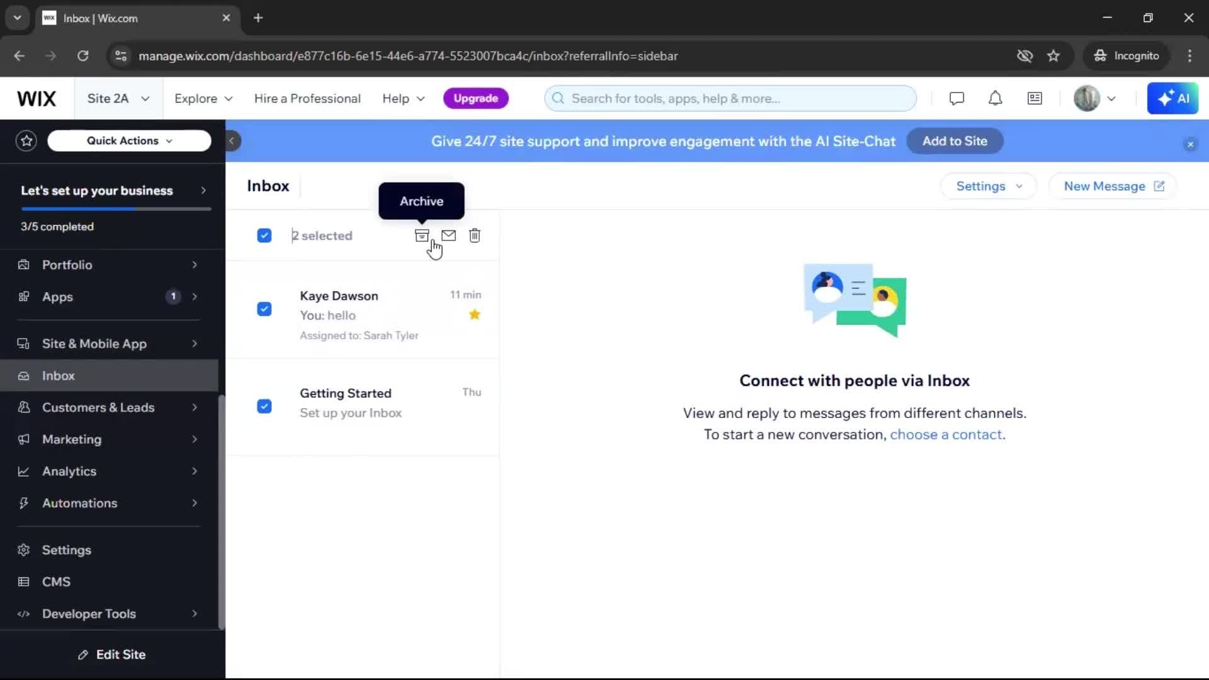Expand the Portfolio sidebar section

tap(108, 265)
